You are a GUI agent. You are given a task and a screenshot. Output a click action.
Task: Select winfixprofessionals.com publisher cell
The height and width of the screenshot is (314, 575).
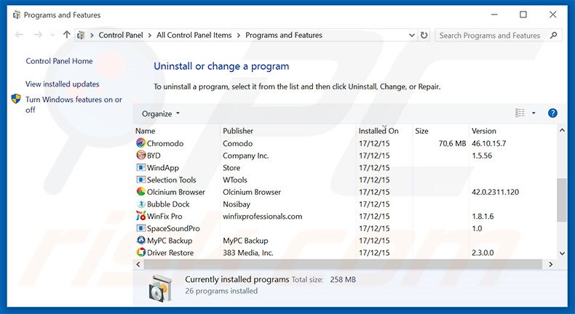pyautogui.click(x=263, y=216)
